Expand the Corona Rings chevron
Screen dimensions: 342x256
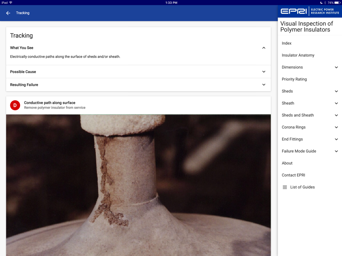(x=336, y=127)
